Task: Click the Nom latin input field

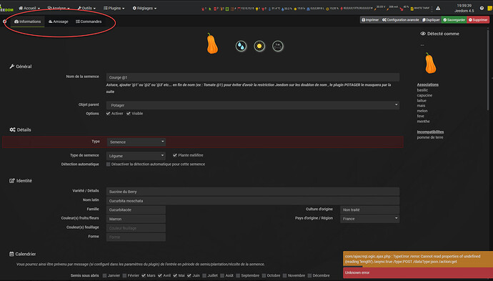Action: pyautogui.click(x=253, y=201)
